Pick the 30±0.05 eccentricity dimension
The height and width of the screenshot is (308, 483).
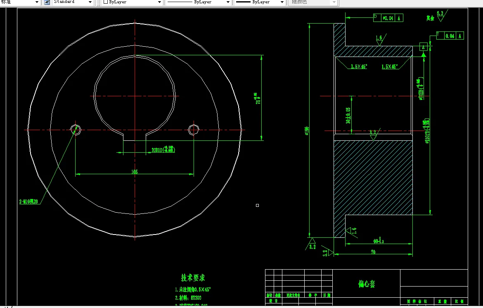(x=348, y=116)
